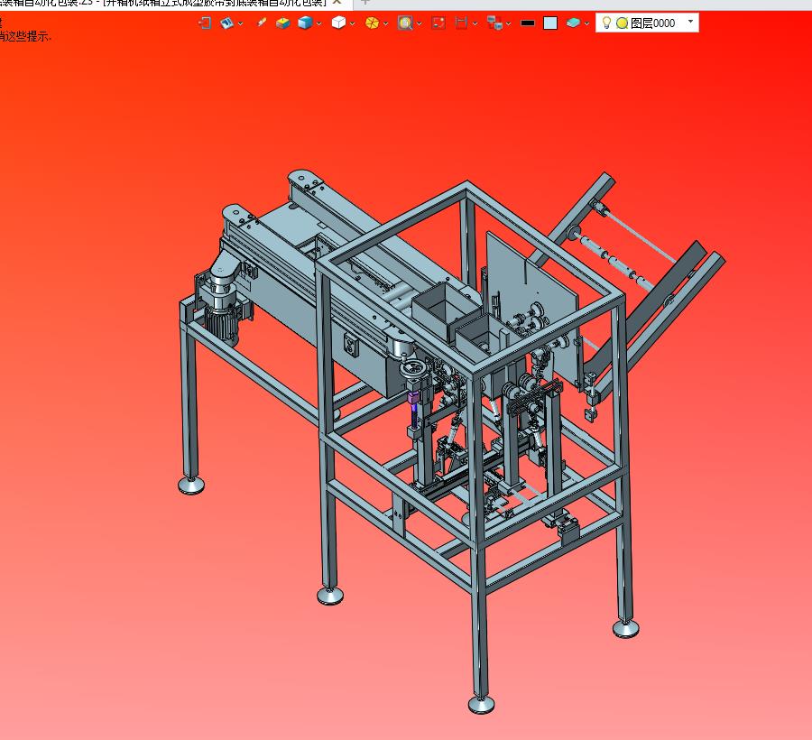The width and height of the screenshot is (812, 740).
Task: Click the red measure dimension icon
Action: pos(461,23)
